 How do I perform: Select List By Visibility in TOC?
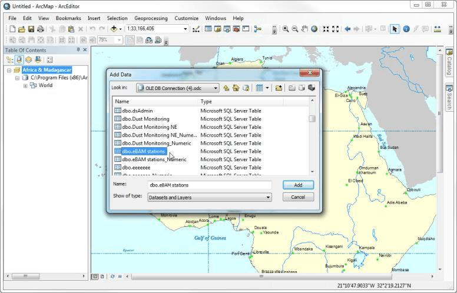click(29, 59)
